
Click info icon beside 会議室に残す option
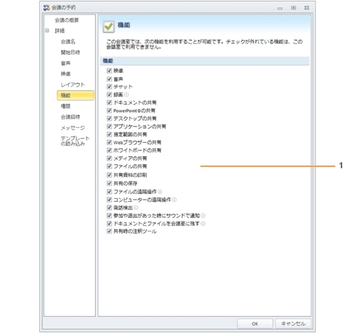[x=203, y=224]
